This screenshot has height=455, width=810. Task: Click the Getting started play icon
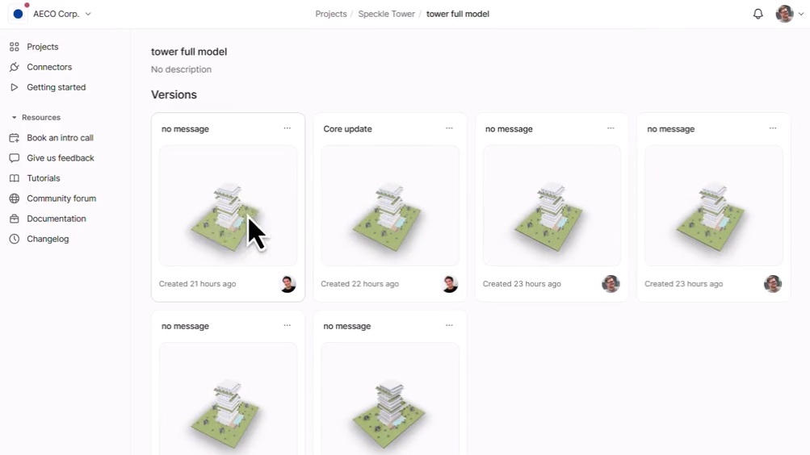[15, 87]
